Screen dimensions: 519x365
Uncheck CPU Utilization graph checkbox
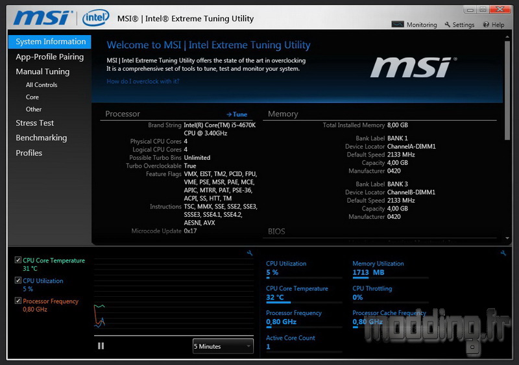(x=18, y=280)
